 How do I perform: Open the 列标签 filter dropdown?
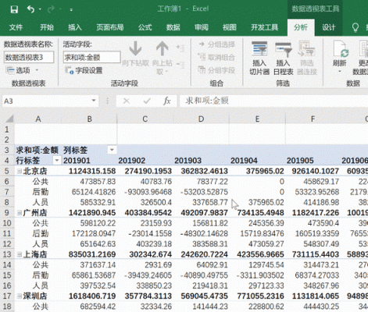coord(112,150)
